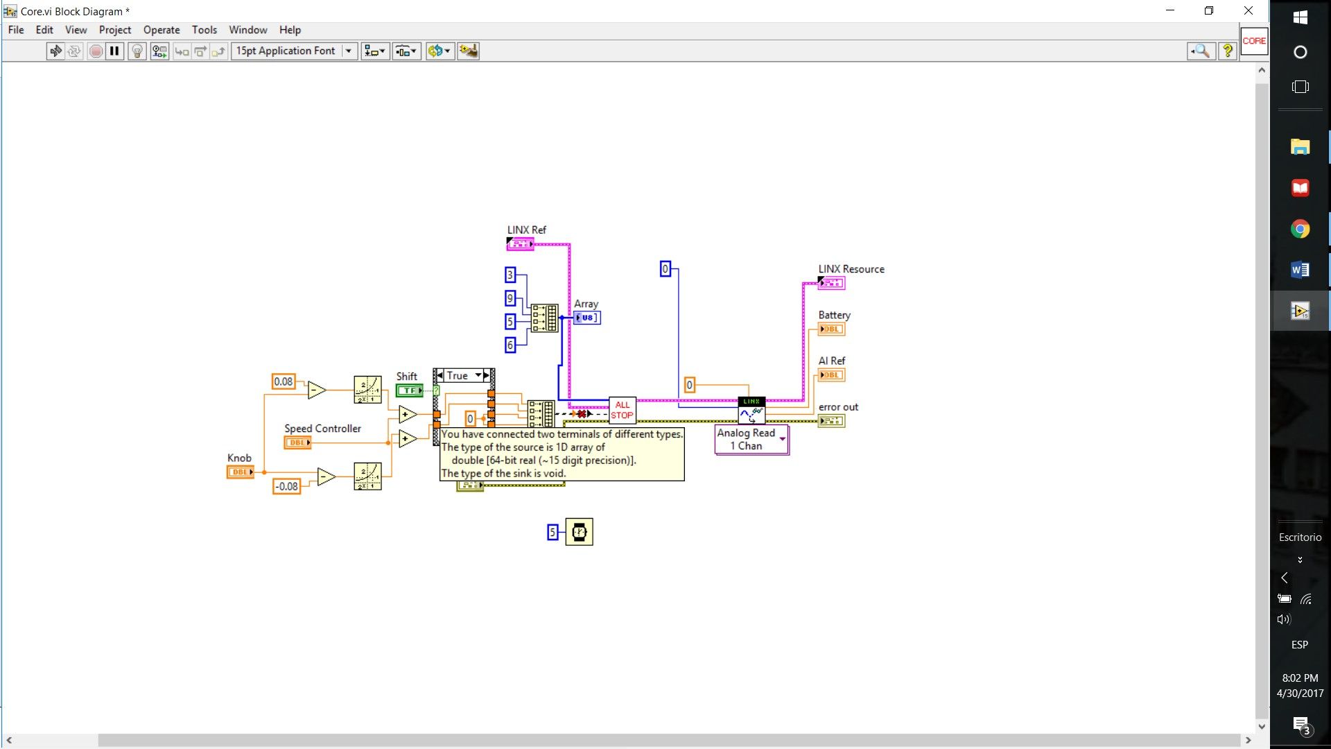Select the Step Into debugging icon
Image resolution: width=1331 pixels, height=749 pixels.
tap(182, 51)
